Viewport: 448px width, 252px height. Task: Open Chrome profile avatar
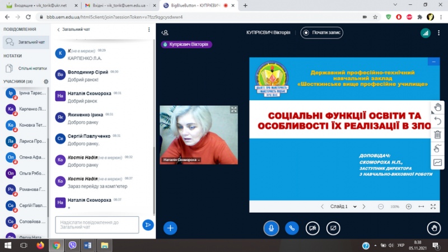click(x=430, y=17)
